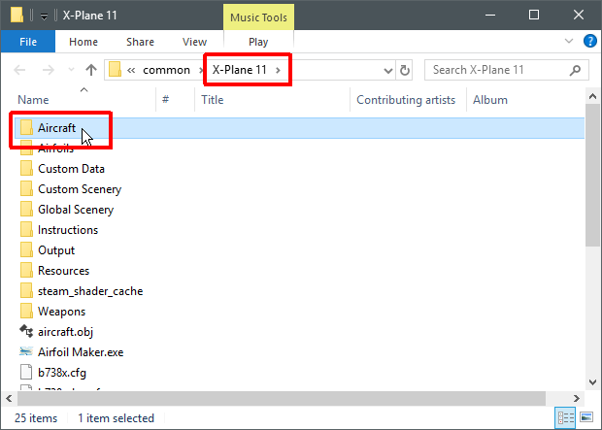Viewport: 602px width, 430px height.
Task: Sort by the # column header
Action: [165, 100]
